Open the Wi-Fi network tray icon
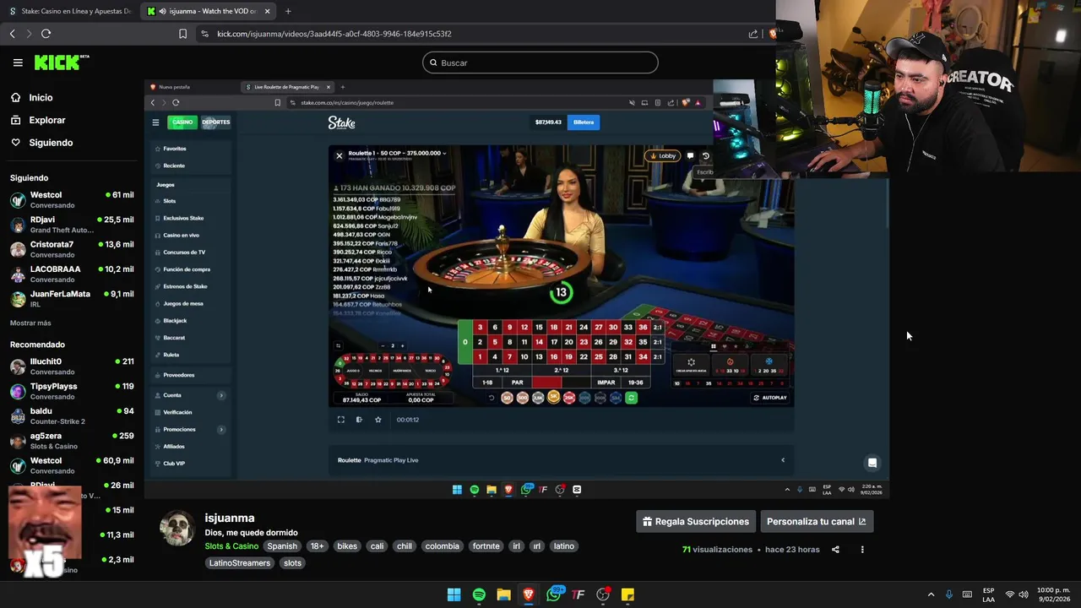 (1009, 594)
